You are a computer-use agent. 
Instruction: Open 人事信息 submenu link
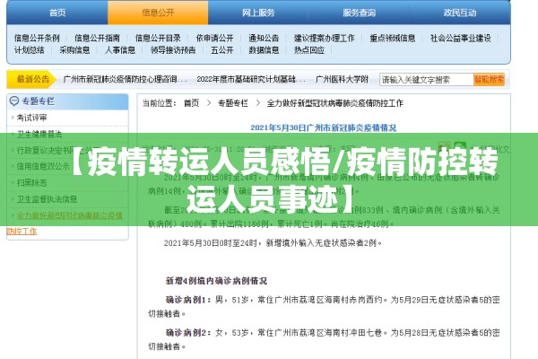coord(120,50)
